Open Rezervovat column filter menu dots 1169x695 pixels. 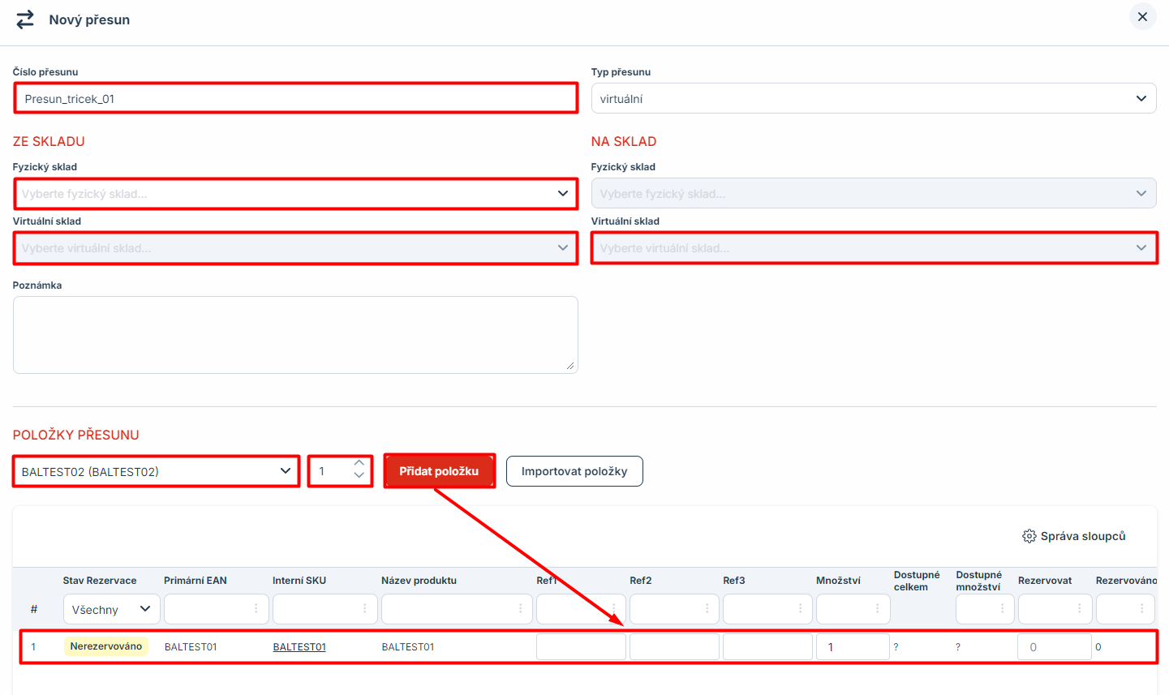(x=1079, y=609)
